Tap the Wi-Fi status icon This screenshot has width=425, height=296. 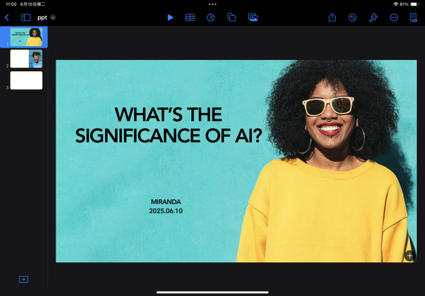396,4
